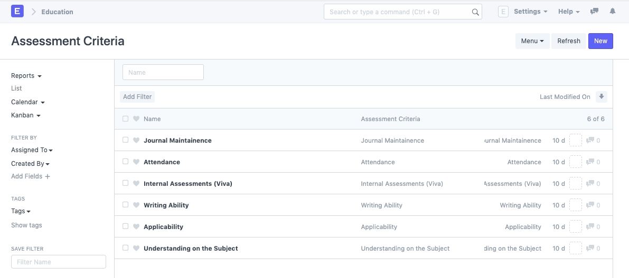Open the Menu dropdown button
The height and width of the screenshot is (278, 629).
click(532, 41)
